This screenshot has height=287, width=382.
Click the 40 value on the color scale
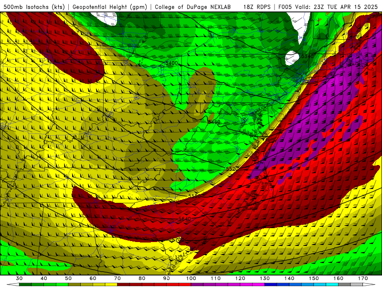click(43, 278)
